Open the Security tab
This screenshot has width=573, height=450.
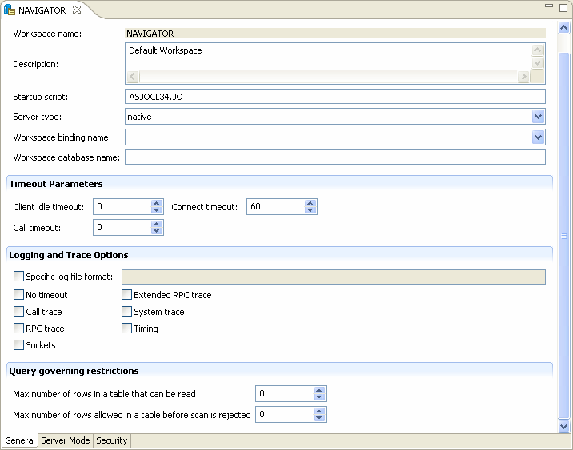click(111, 440)
